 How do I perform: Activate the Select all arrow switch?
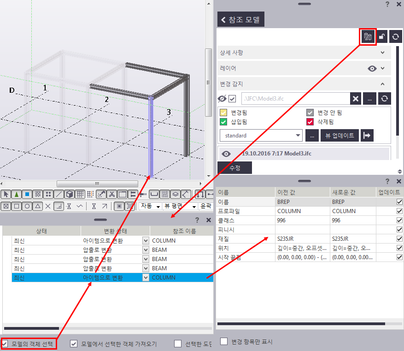(x=6, y=194)
